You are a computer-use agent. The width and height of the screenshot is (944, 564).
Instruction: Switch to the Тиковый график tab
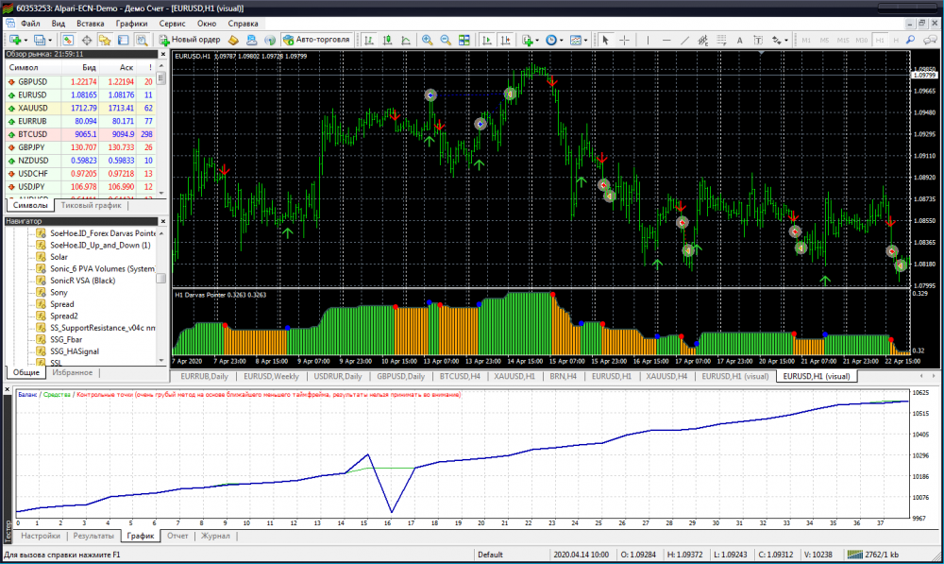tap(90, 205)
